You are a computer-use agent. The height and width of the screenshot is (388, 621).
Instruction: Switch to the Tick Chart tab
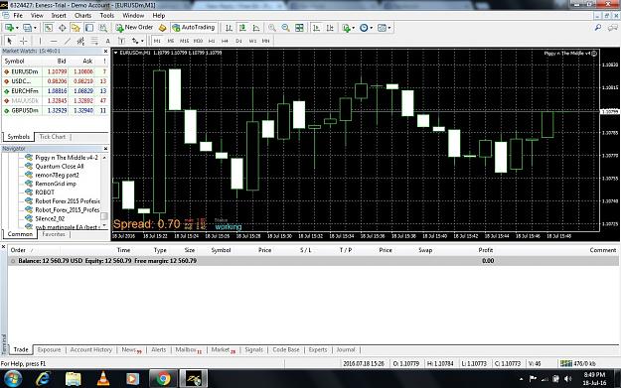tap(53, 137)
